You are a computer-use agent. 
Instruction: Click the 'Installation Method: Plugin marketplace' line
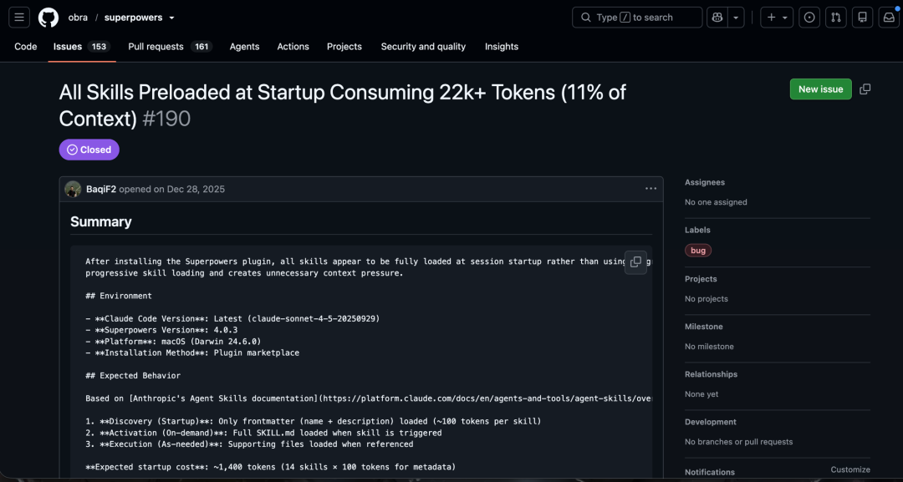pos(192,353)
